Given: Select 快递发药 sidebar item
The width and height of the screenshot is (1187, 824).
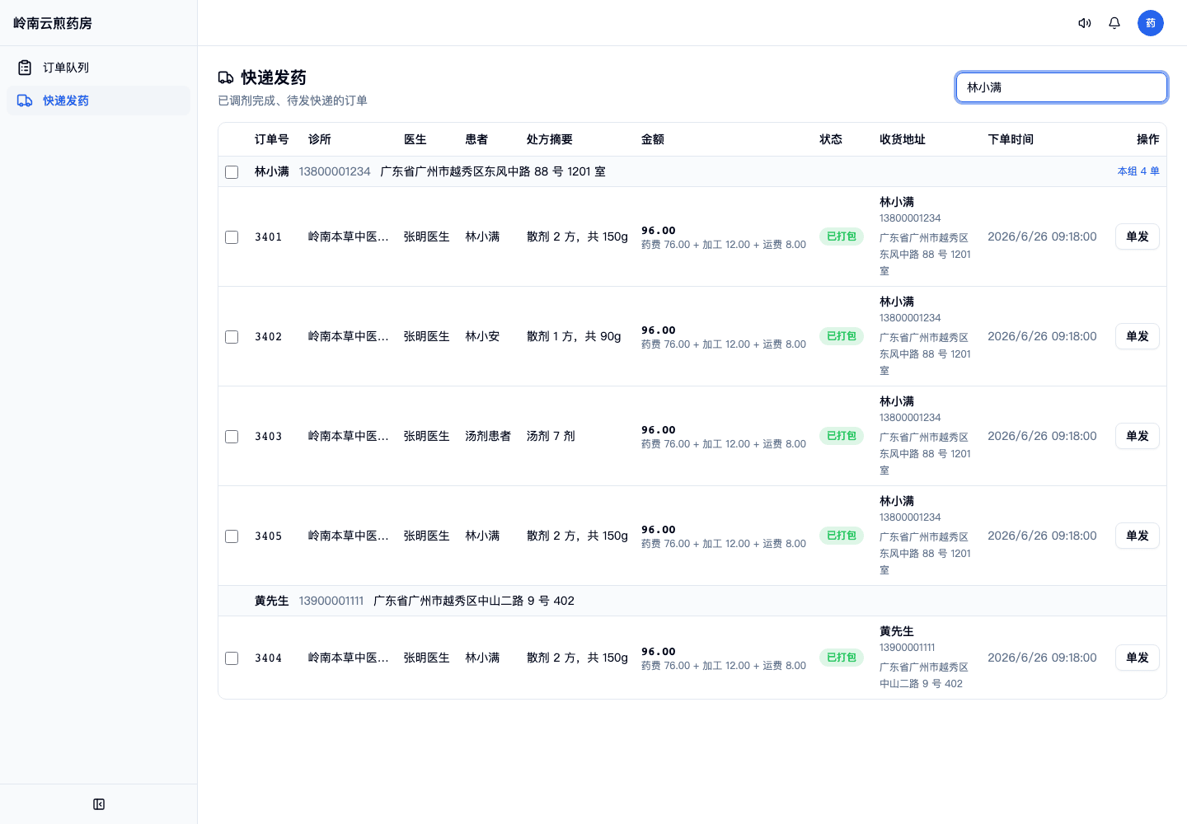Looking at the screenshot, I should point(98,101).
